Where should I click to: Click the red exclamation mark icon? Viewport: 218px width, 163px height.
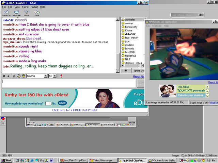tap(61, 76)
